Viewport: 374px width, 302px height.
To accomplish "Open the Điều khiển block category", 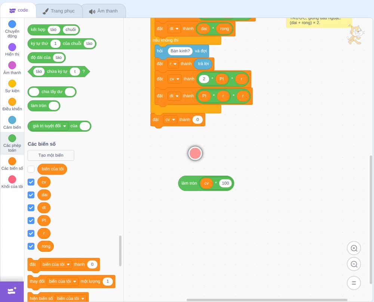I will [12, 105].
